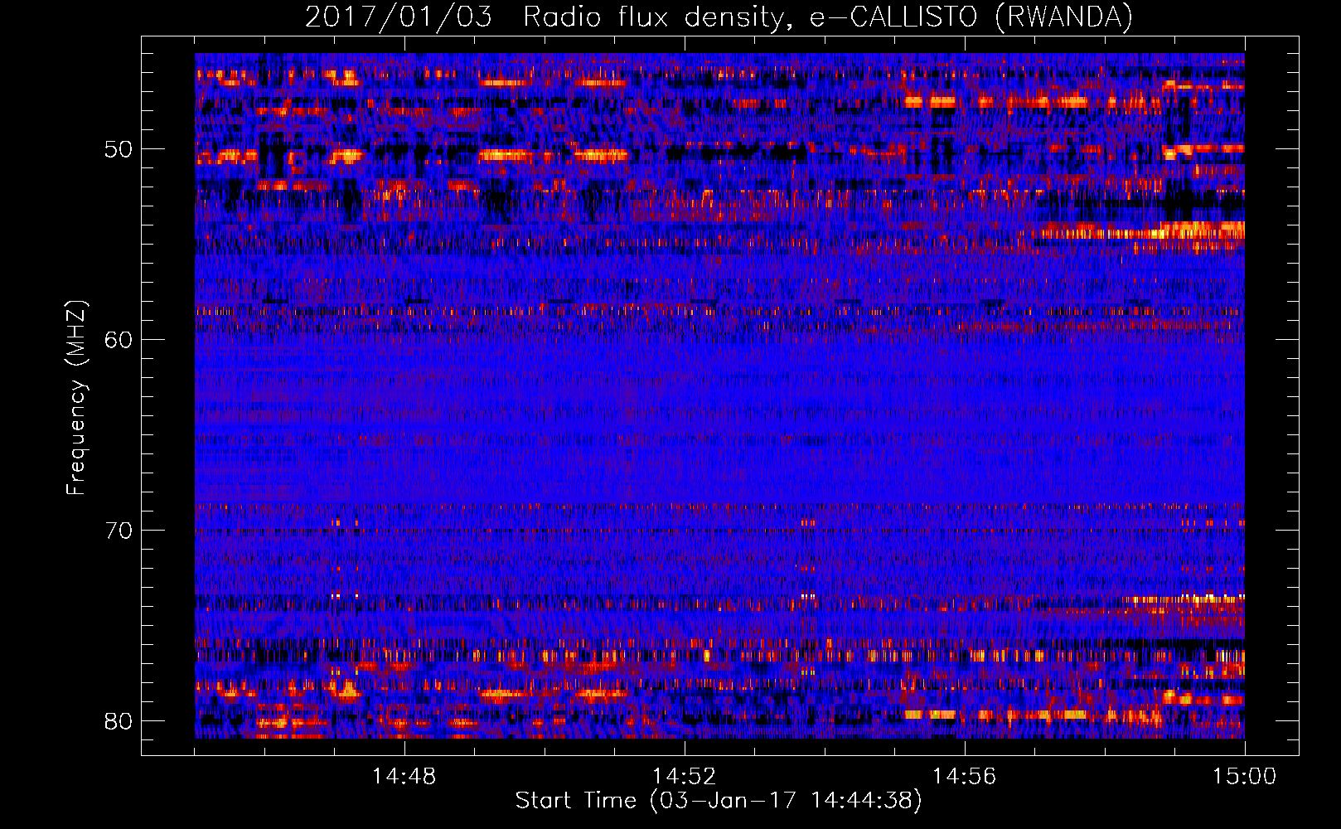
Task: Click the 14:52 time tick label
Action: coord(685,777)
